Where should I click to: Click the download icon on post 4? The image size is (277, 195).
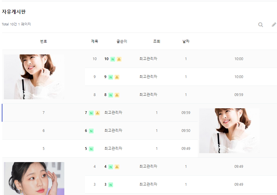point(117,167)
